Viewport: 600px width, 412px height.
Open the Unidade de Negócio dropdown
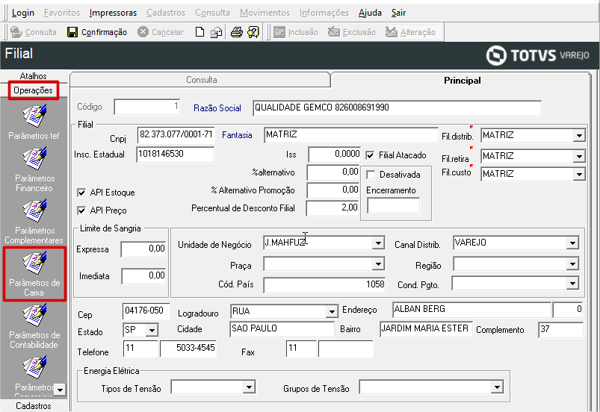pos(378,243)
